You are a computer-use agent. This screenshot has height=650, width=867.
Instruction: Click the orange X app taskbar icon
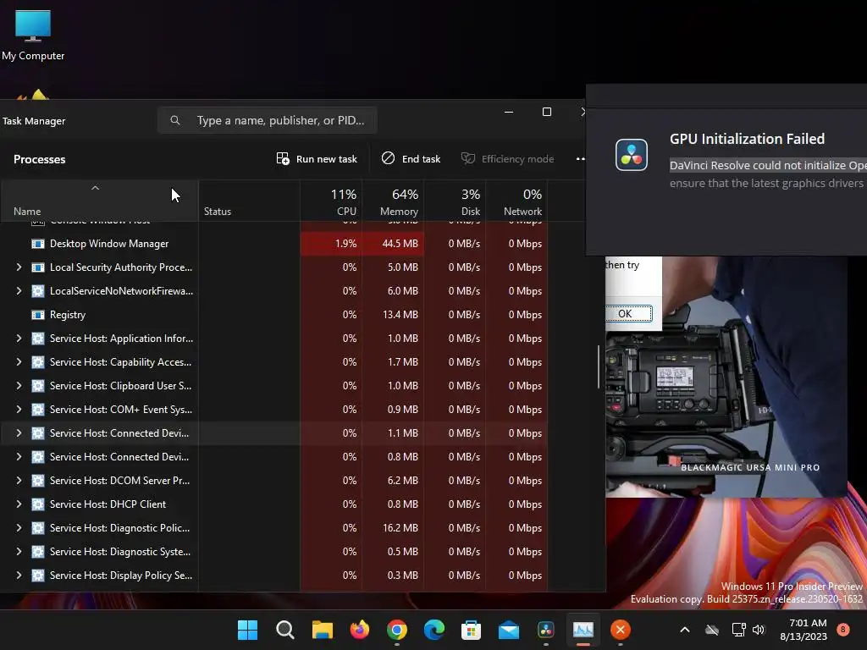[x=621, y=630]
